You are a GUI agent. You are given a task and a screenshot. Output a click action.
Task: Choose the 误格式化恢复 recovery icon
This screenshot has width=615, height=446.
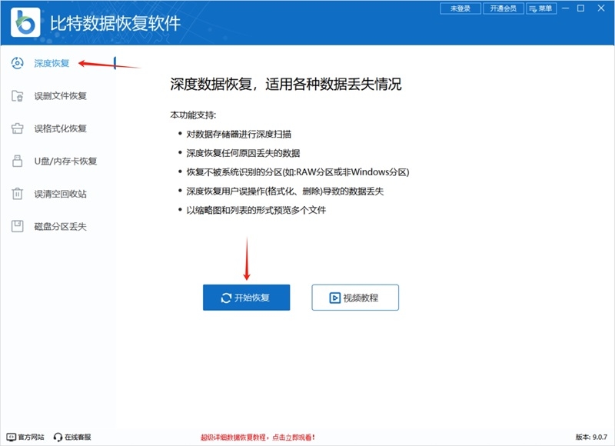point(16,129)
